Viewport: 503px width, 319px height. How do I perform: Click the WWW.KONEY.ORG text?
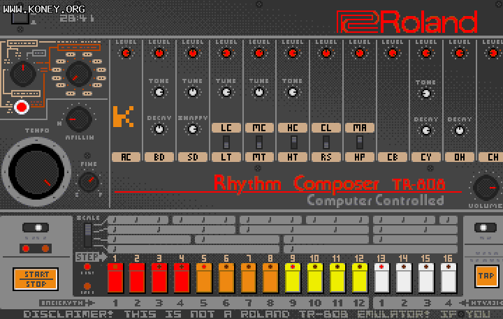[44, 9]
